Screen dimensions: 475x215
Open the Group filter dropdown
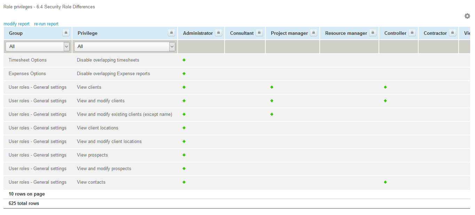(38, 46)
